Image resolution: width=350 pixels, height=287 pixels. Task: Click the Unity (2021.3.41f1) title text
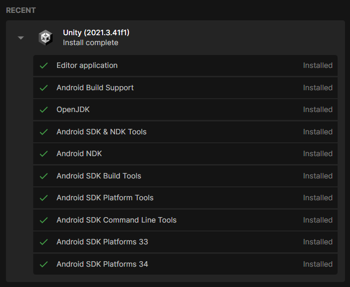tap(96, 33)
